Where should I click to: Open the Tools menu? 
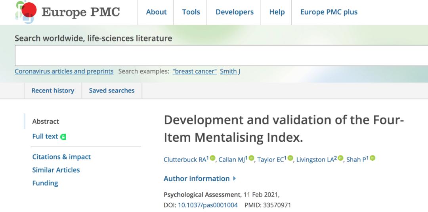tap(191, 12)
